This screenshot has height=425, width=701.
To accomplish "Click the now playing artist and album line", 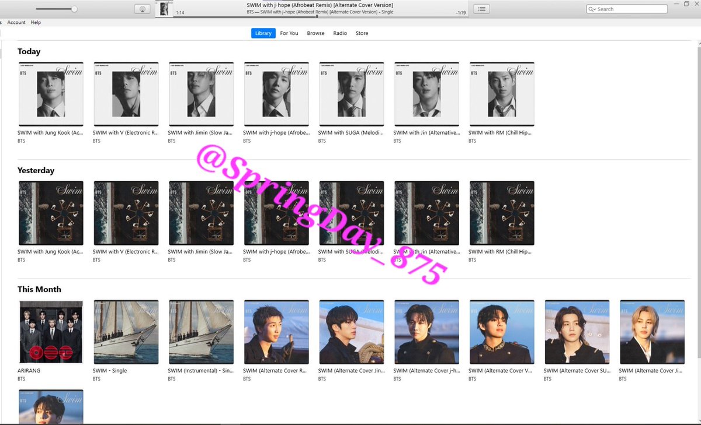I will pos(321,12).
